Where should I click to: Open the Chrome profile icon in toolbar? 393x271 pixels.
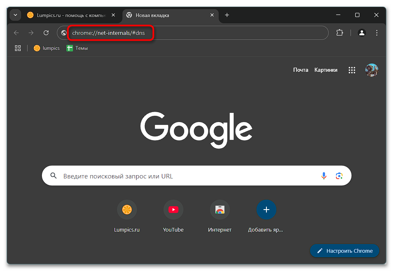[362, 33]
